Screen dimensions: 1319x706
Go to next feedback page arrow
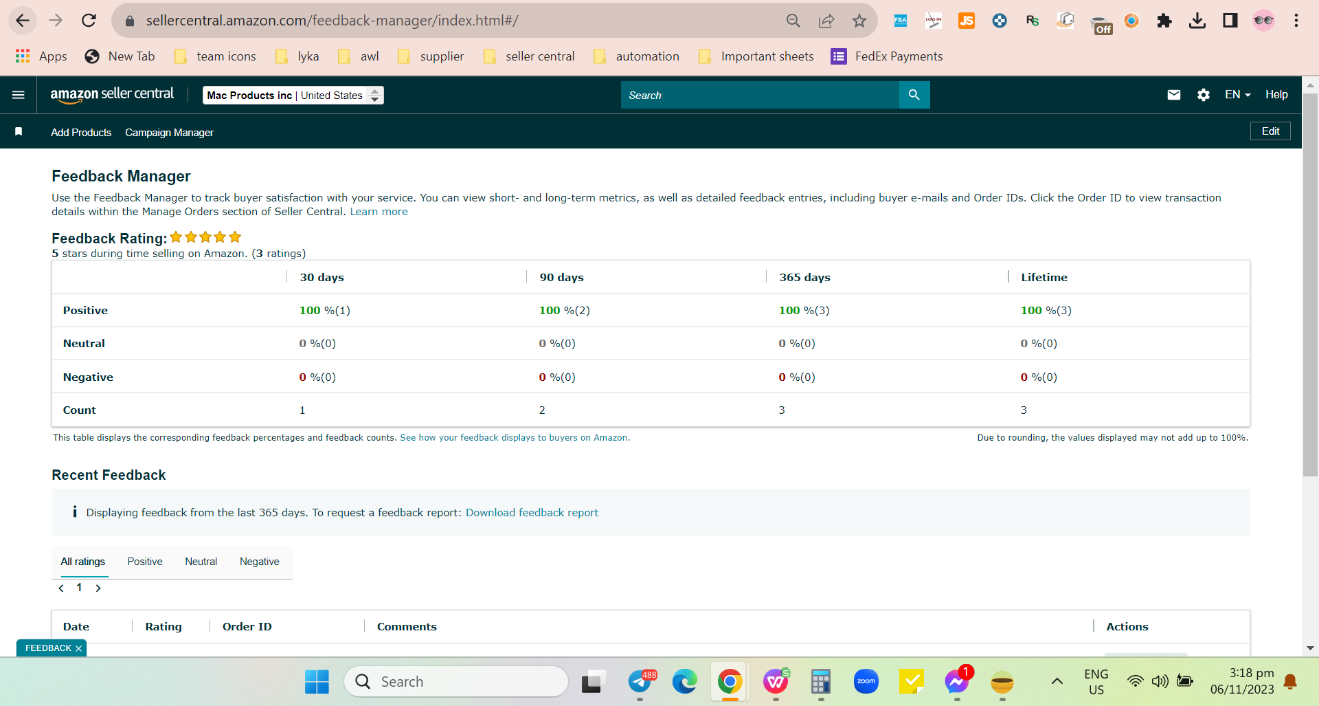[98, 588]
